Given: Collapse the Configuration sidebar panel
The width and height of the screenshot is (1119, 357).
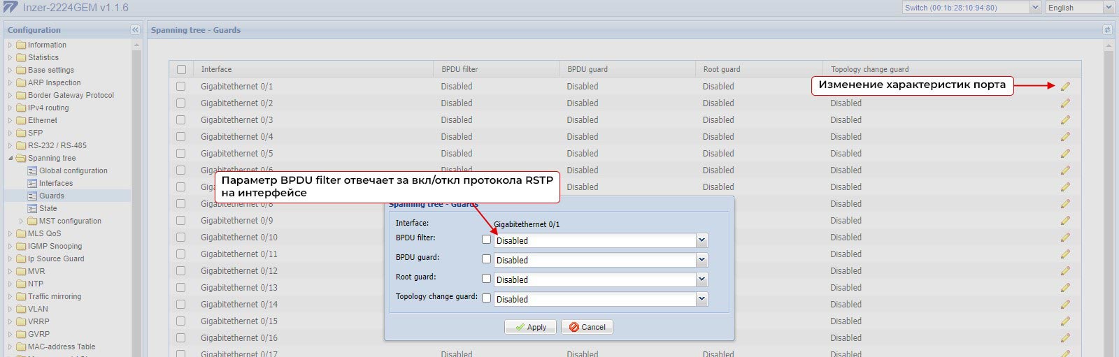Looking at the screenshot, I should (135, 30).
